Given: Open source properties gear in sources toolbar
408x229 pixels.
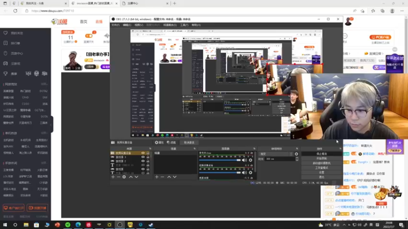Looking at the screenshot, I should point(124,177).
